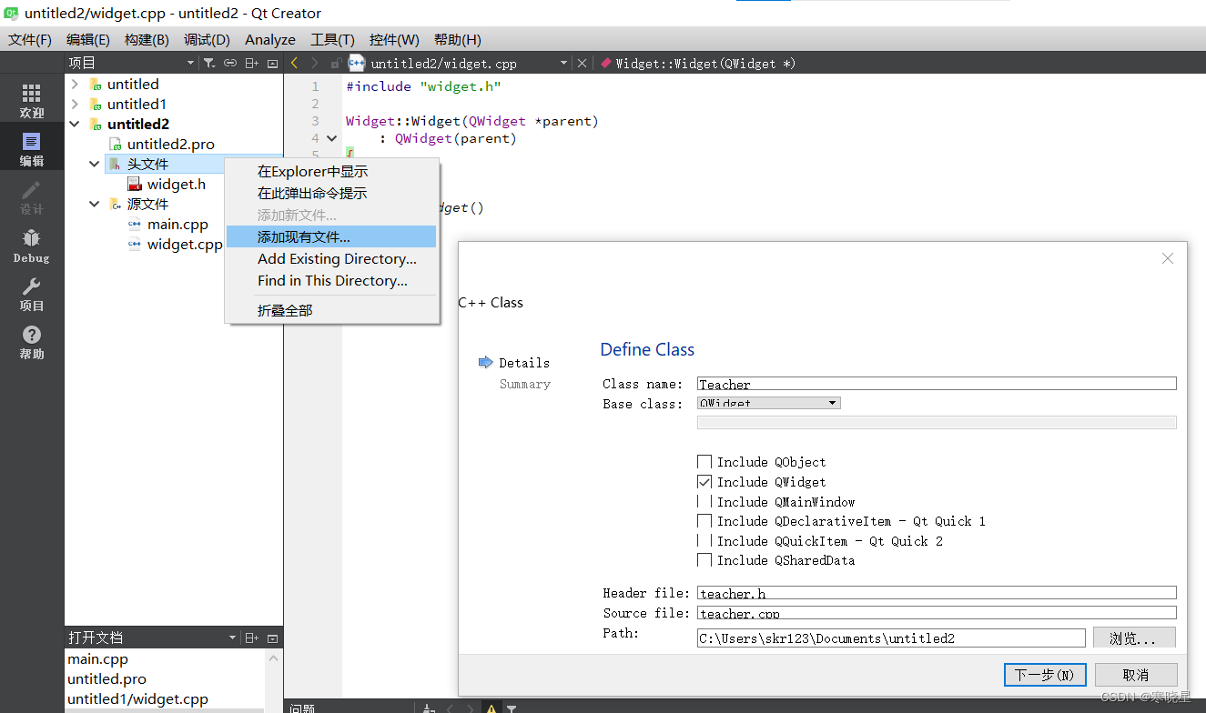This screenshot has width=1206, height=713.
Task: Open the 欢迎 Welcome mode
Action: click(32, 101)
